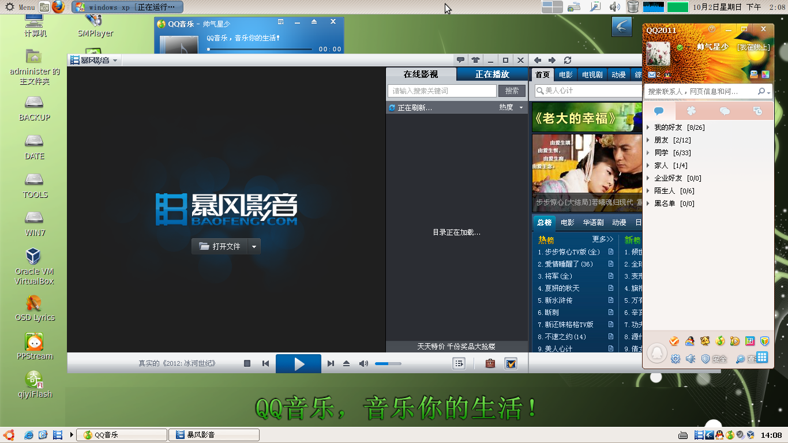Open the 热度 sort dropdown
The width and height of the screenshot is (788, 443).
click(511, 107)
